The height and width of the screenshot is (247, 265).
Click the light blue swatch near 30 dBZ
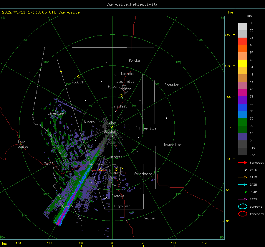pos(243,115)
